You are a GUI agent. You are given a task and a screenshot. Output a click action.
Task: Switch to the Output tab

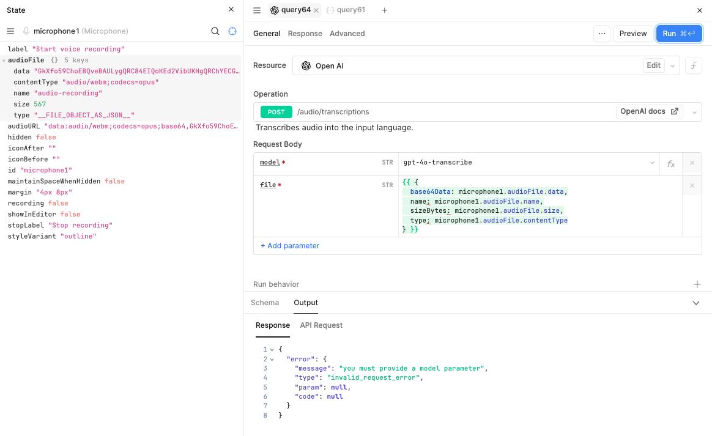pyautogui.click(x=306, y=303)
